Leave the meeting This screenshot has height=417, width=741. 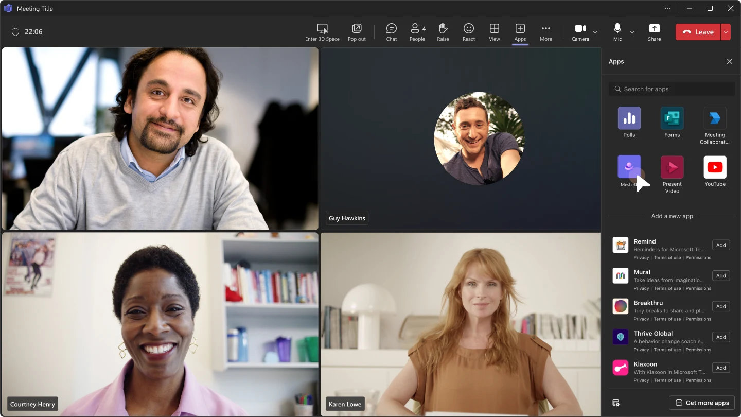(x=698, y=32)
